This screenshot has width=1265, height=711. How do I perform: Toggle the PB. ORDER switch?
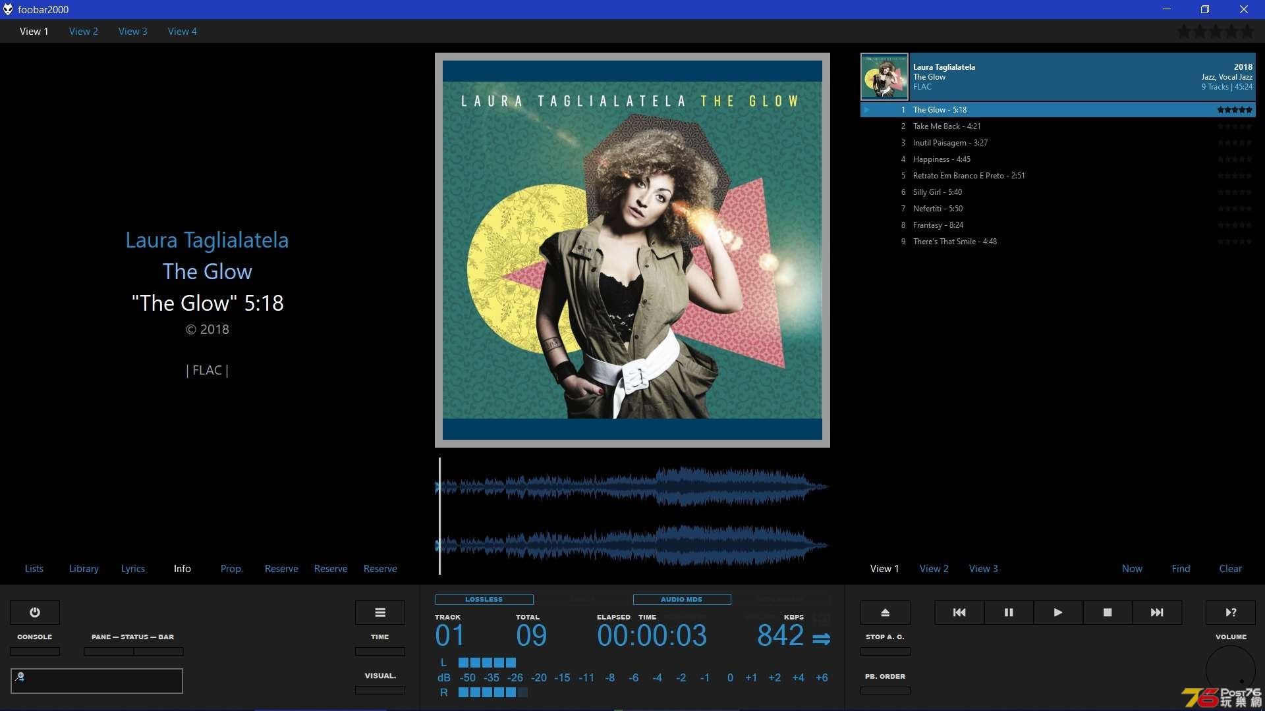click(x=885, y=691)
